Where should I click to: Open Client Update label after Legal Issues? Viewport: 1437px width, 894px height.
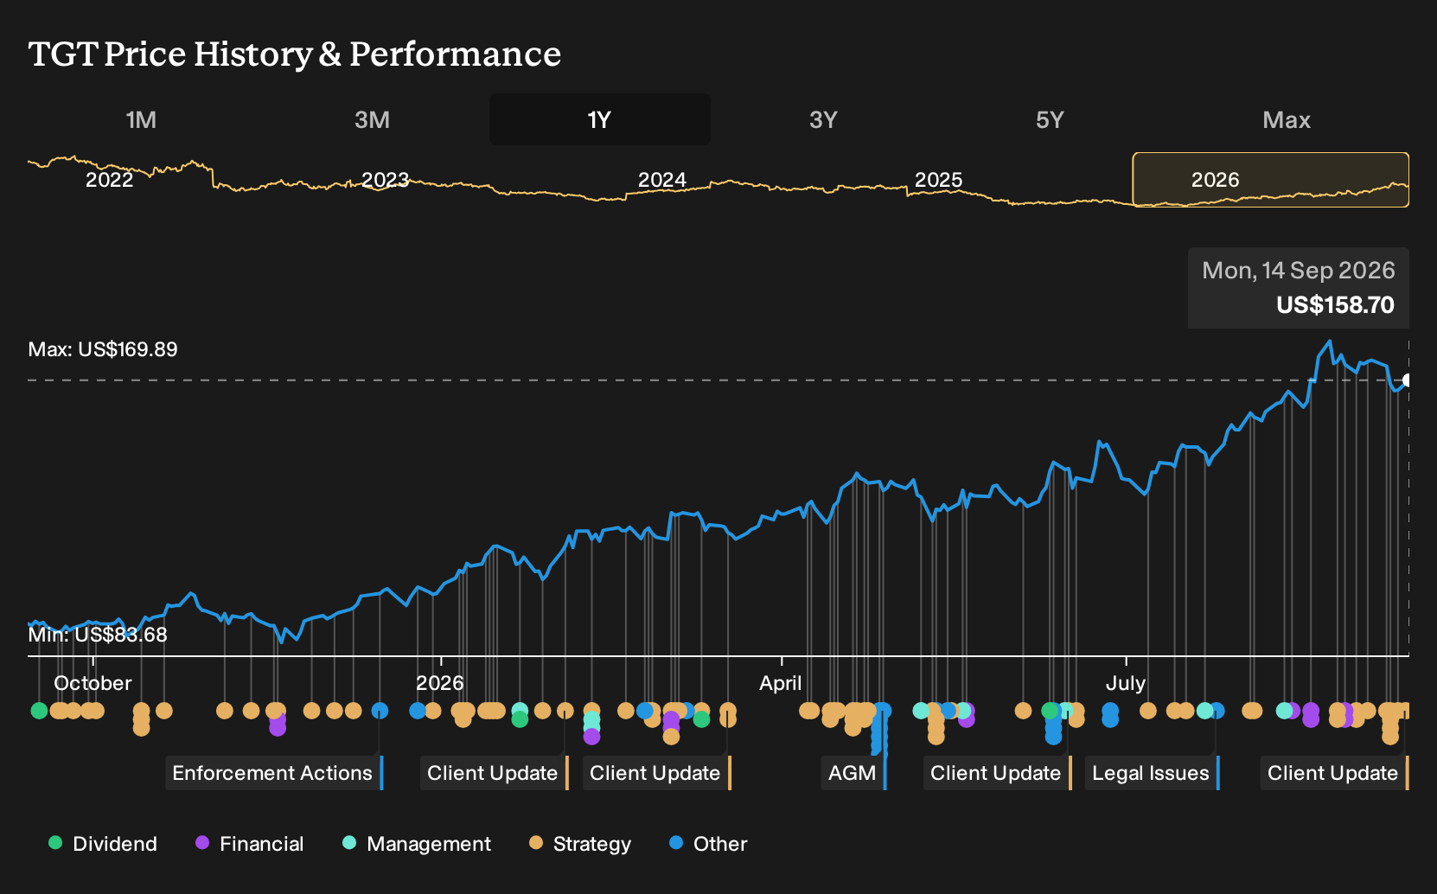(1334, 773)
